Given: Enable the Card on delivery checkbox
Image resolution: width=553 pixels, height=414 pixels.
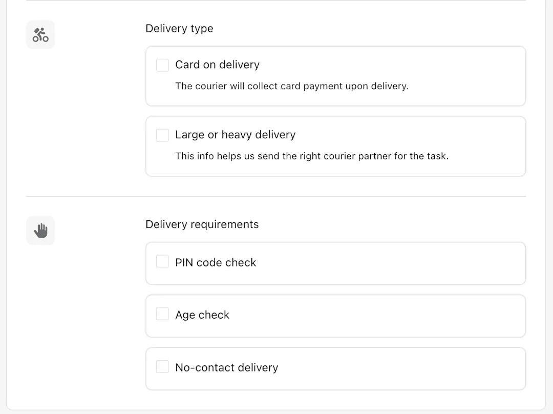Looking at the screenshot, I should [x=162, y=65].
